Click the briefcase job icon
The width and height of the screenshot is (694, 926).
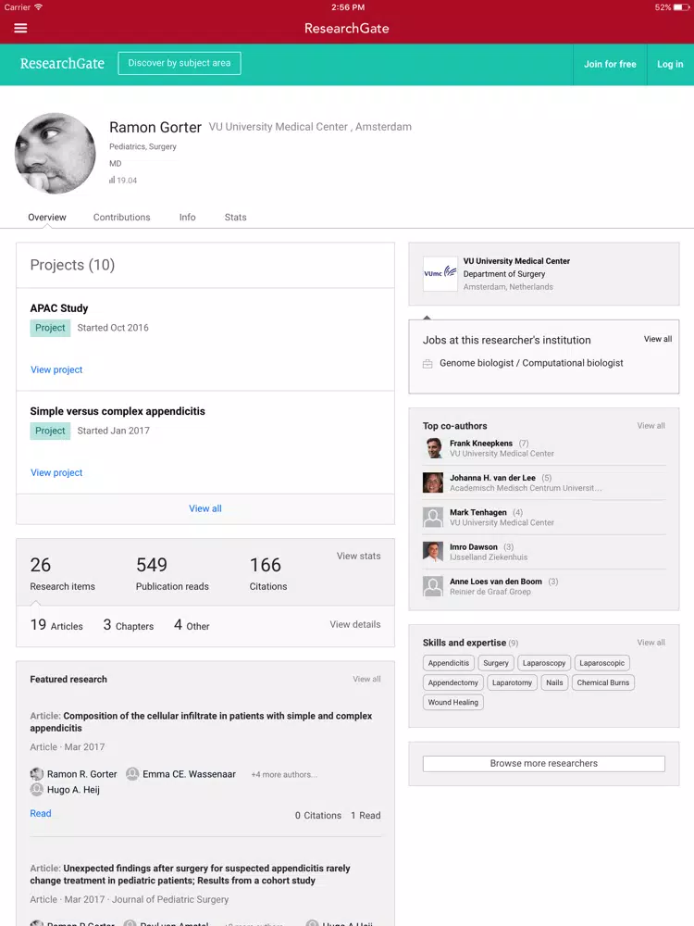pyautogui.click(x=428, y=364)
